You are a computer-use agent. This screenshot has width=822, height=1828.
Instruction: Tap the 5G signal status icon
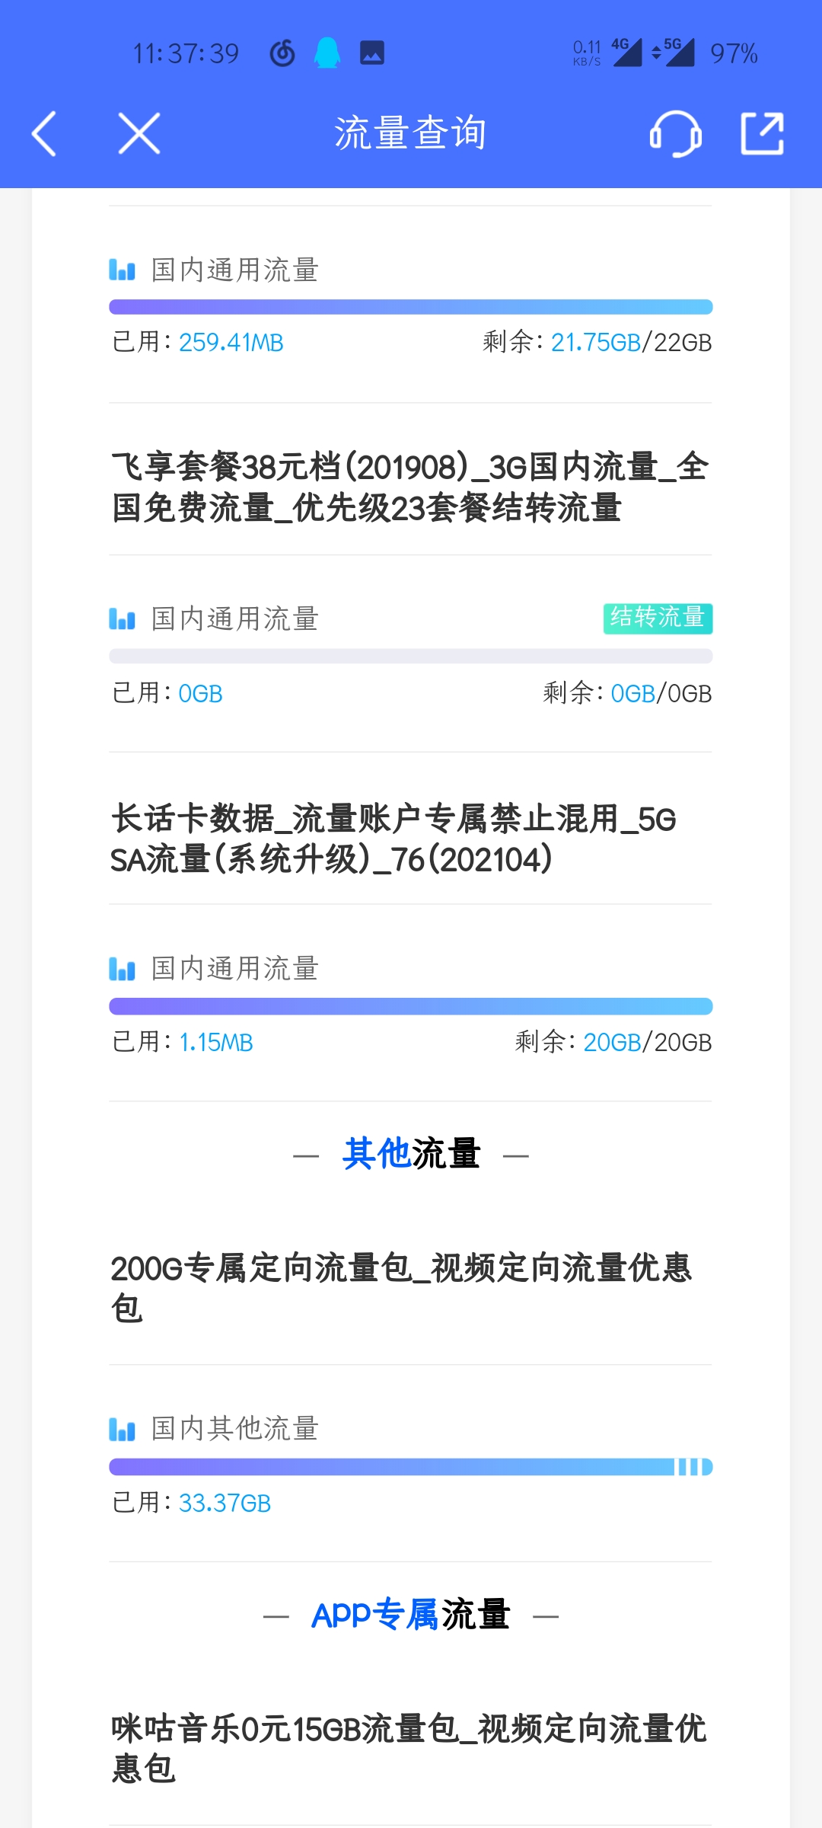(x=674, y=53)
